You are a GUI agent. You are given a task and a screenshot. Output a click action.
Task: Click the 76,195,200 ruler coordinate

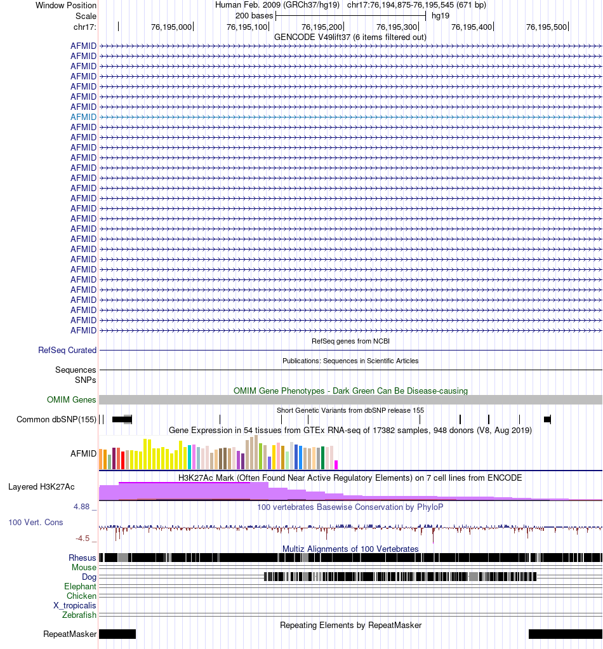[322, 27]
